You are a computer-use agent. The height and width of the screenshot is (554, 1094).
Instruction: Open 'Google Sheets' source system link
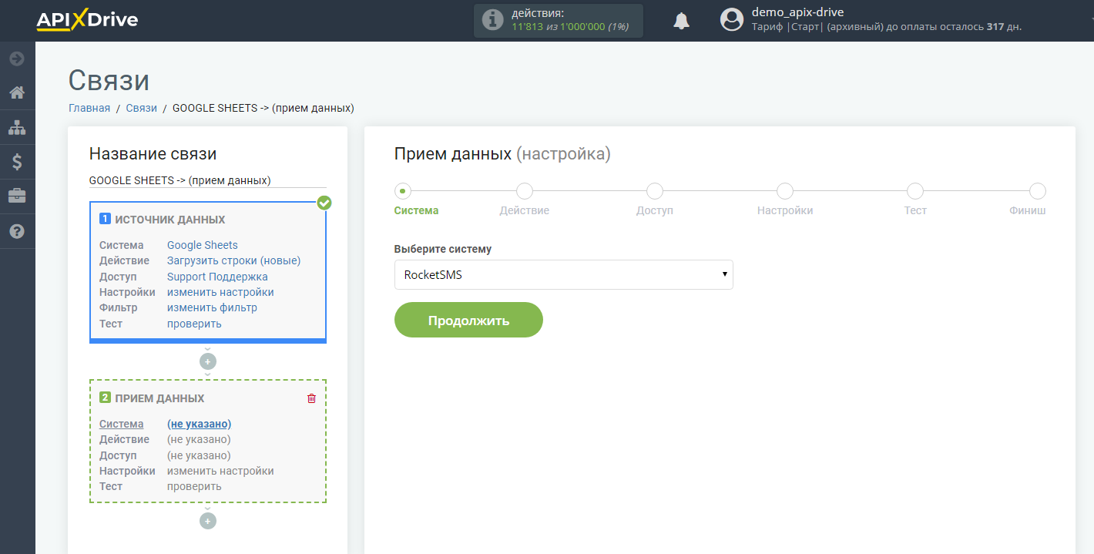pos(203,245)
